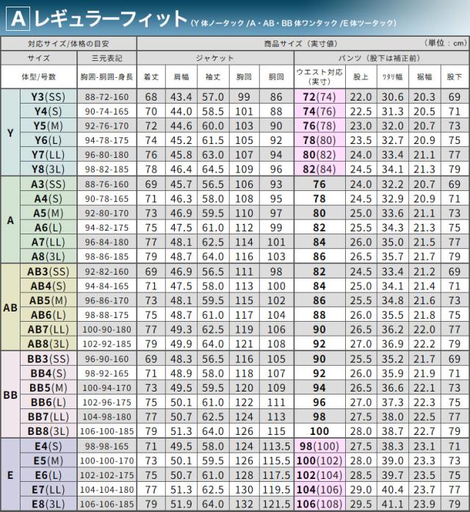Select the 股上 column header

(x=361, y=76)
